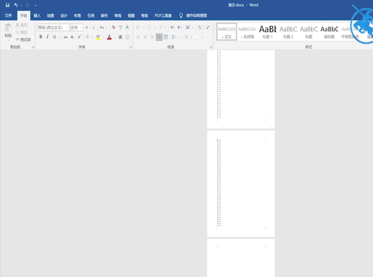Apply the 无间隔 style
The height and width of the screenshot is (277, 373).
click(247, 32)
